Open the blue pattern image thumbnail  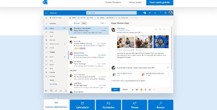click(x=161, y=42)
